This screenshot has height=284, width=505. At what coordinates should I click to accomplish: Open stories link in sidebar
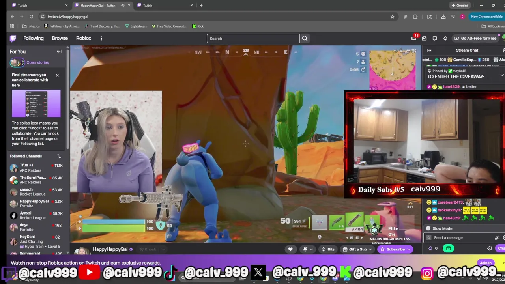pyautogui.click(x=37, y=62)
